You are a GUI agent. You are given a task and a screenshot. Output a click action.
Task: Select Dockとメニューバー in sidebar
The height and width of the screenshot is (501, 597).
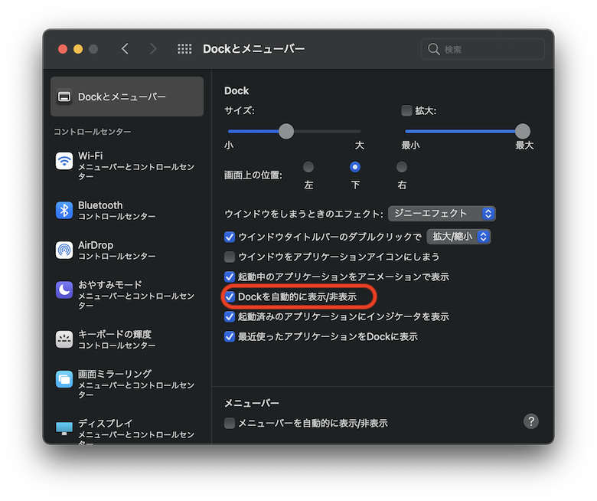click(x=127, y=97)
